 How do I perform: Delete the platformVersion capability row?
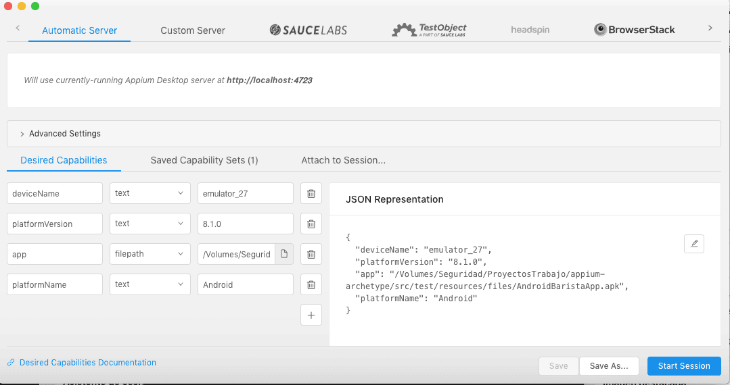[311, 224]
